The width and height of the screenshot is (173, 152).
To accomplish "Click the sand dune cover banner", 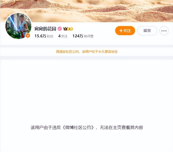I will 86,11.
